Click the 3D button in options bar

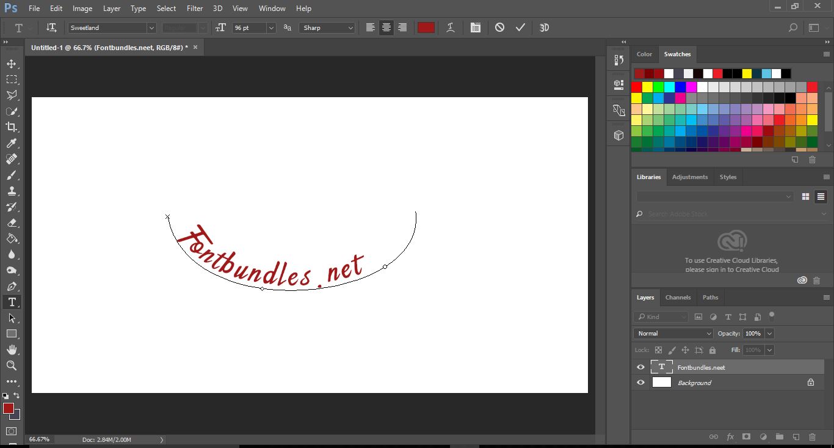(544, 28)
